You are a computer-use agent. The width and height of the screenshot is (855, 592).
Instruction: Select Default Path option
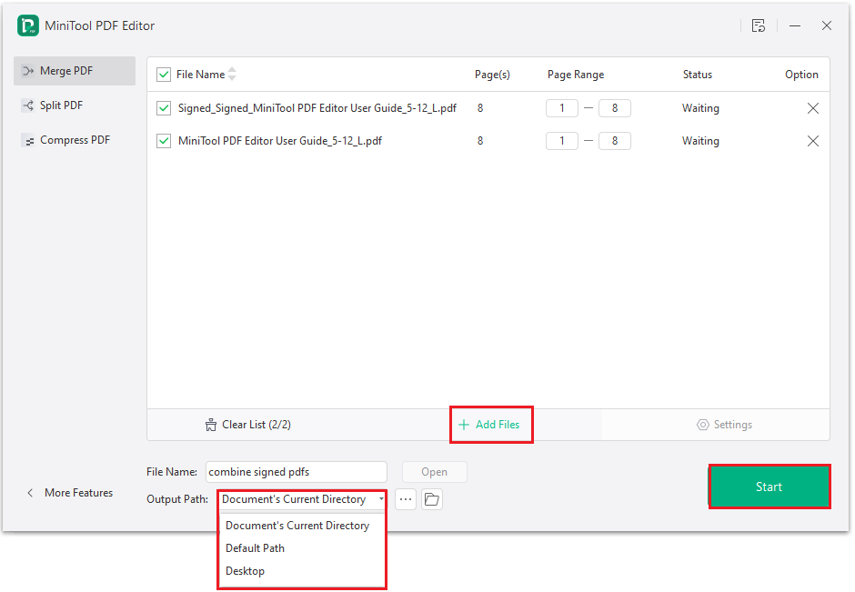point(256,548)
